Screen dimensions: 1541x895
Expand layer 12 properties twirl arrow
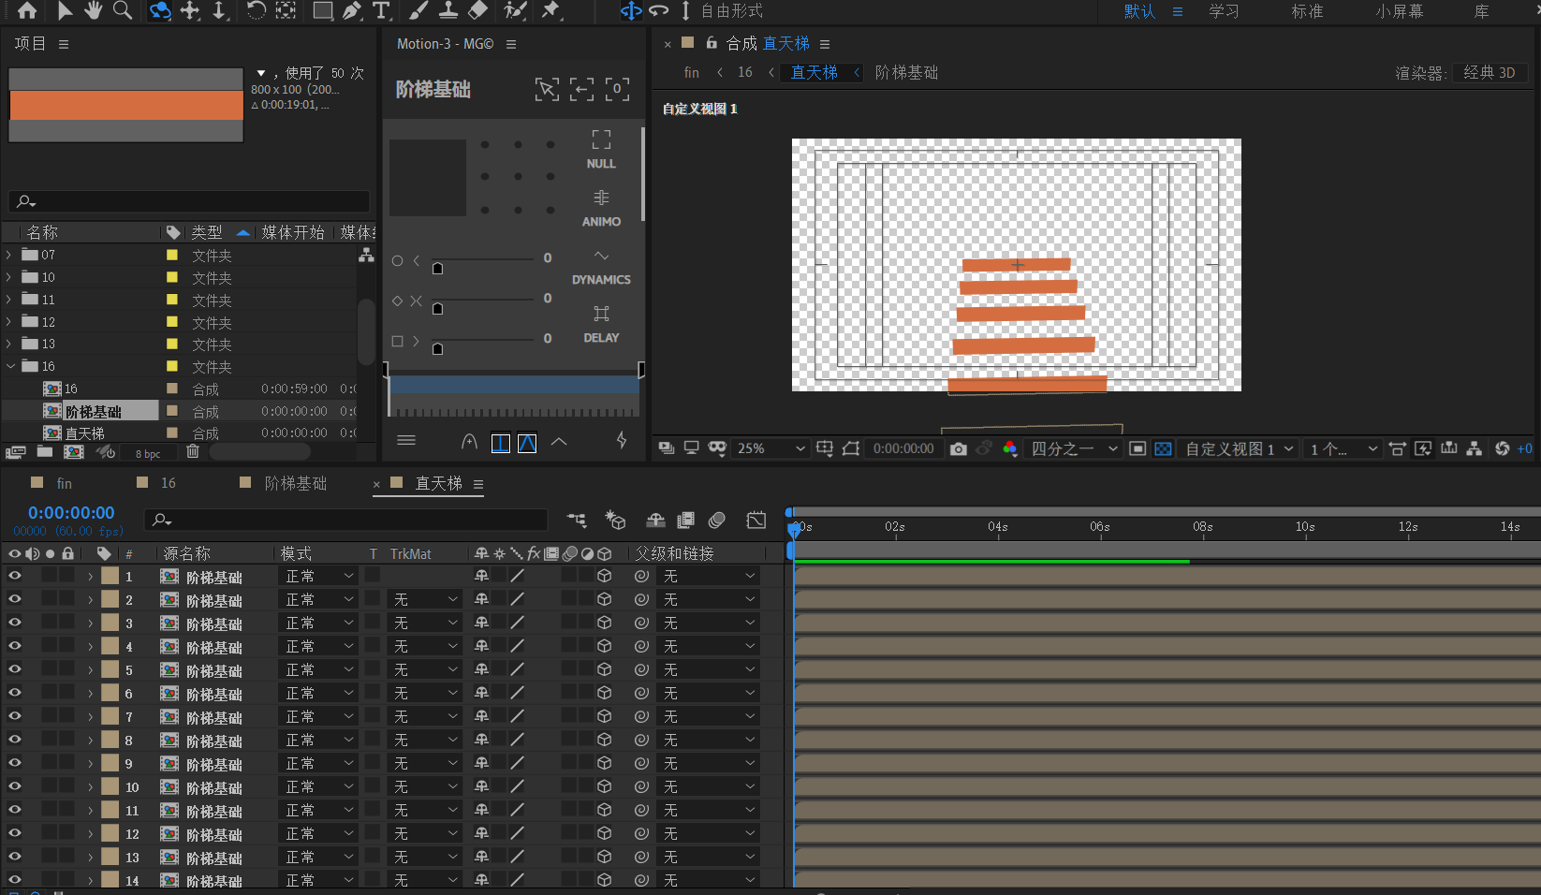pos(90,833)
